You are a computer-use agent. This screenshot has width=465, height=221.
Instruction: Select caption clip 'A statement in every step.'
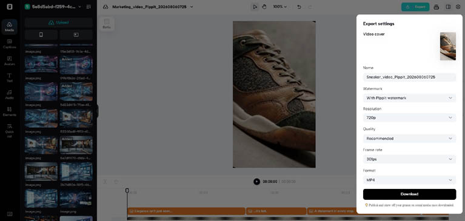pyautogui.click(x=332, y=211)
